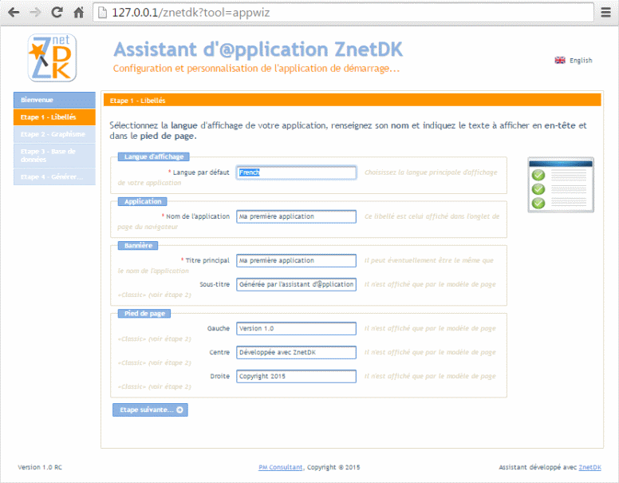Switch language to English
The image size is (619, 483).
[581, 61]
